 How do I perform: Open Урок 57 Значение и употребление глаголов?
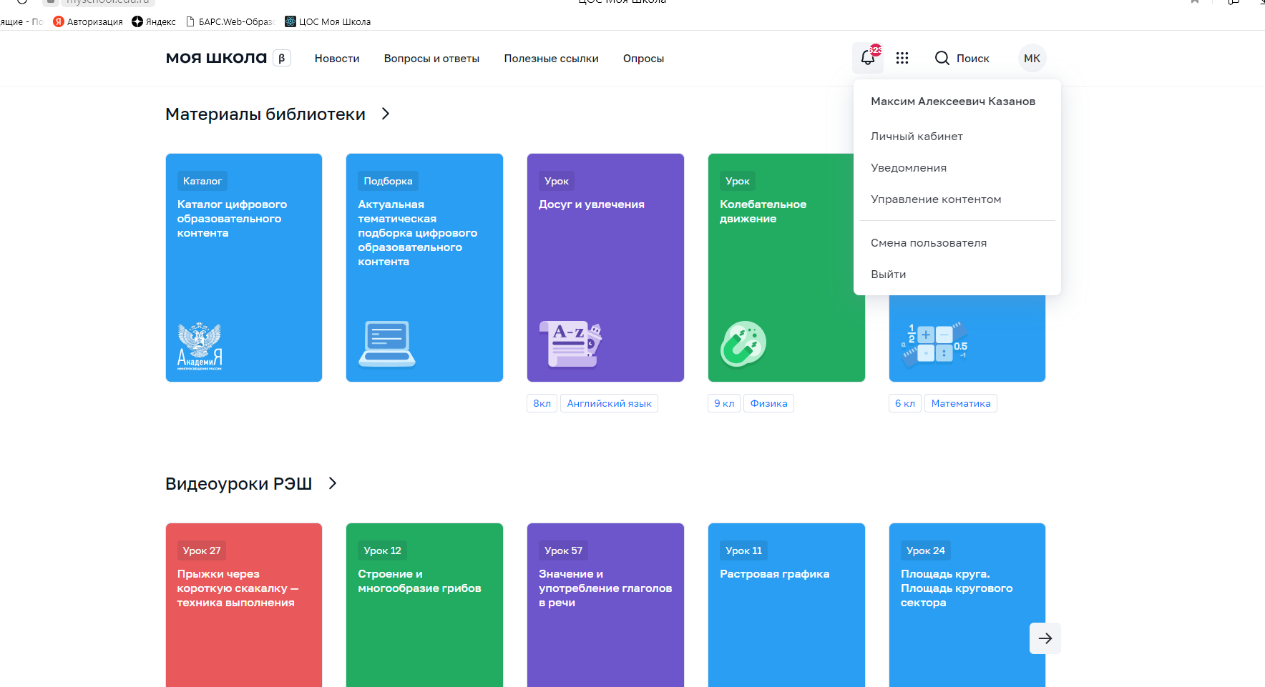605,605
